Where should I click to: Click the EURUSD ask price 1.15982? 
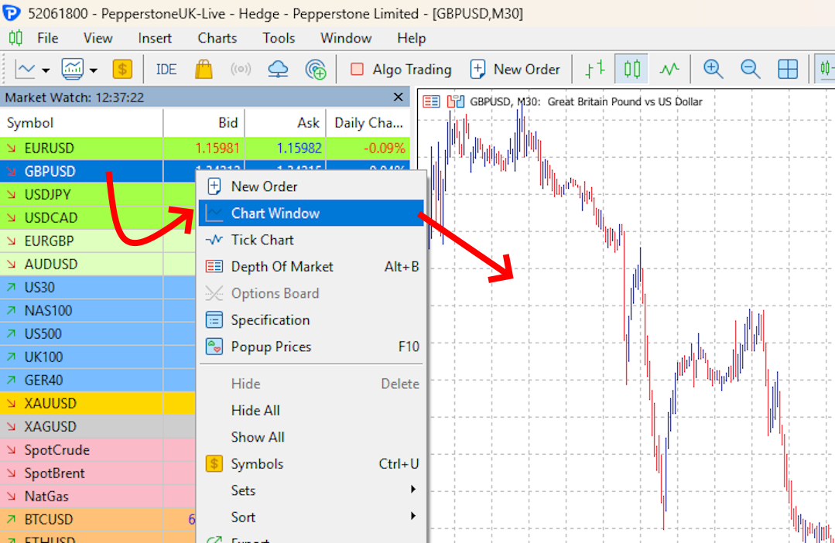(299, 148)
